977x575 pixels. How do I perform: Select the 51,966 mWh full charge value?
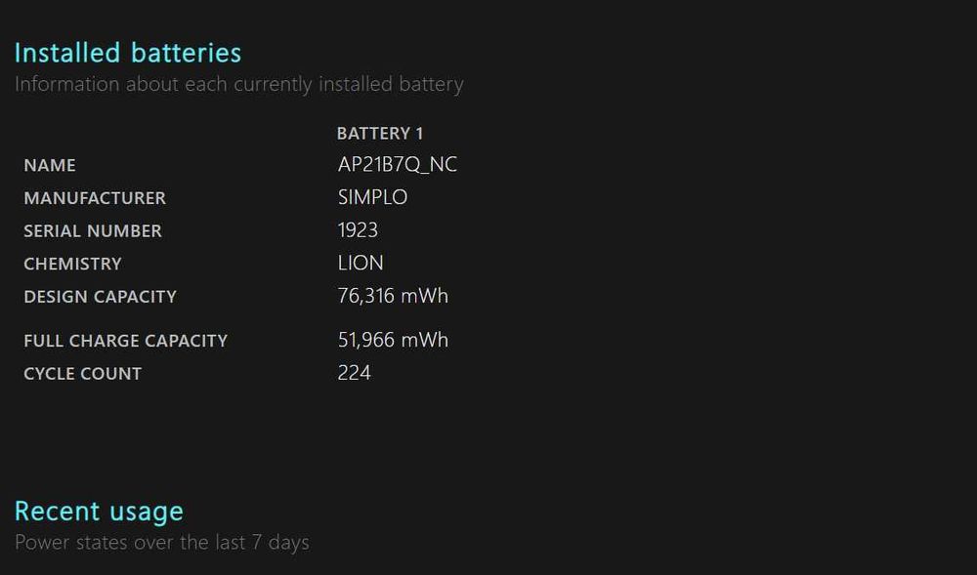pyautogui.click(x=393, y=340)
